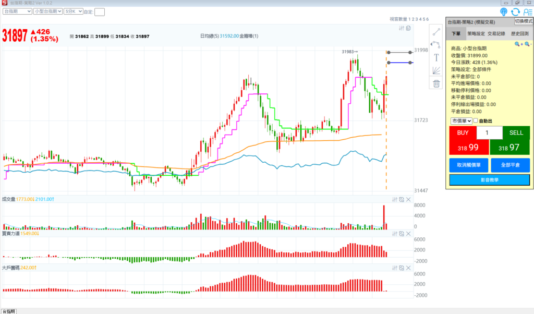Screen dimensions: 534x314
Task: Enable the 自動出 checkbox
Action: (x=476, y=121)
